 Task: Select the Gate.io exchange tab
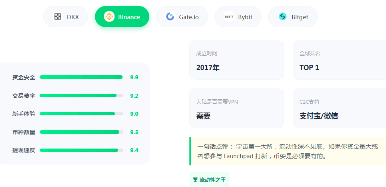tap(182, 17)
